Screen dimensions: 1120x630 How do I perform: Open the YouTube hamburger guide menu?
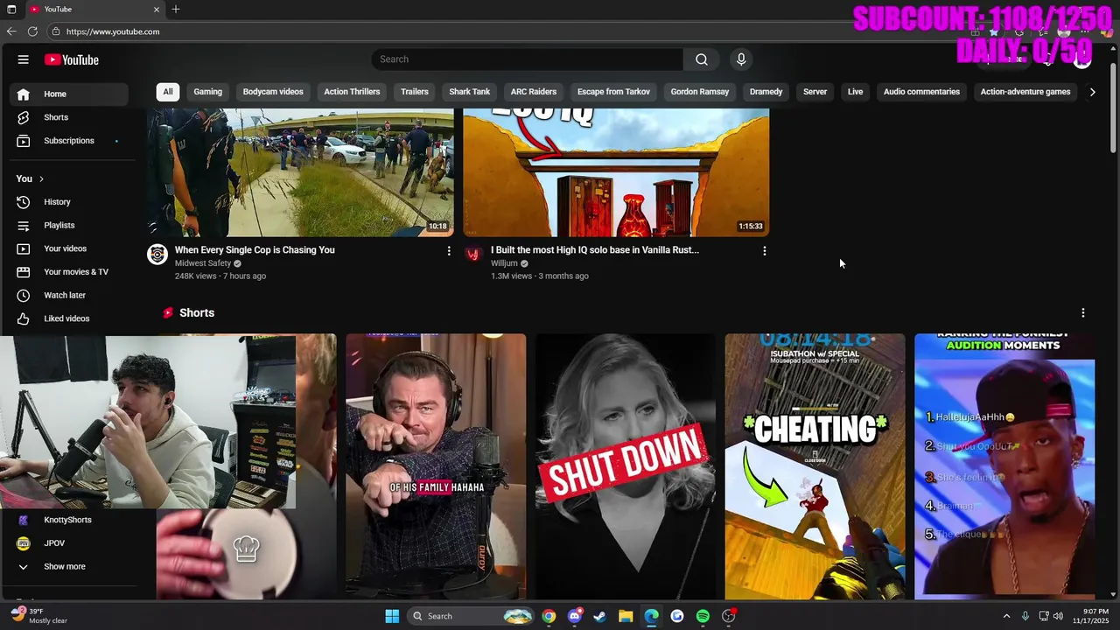[23, 59]
